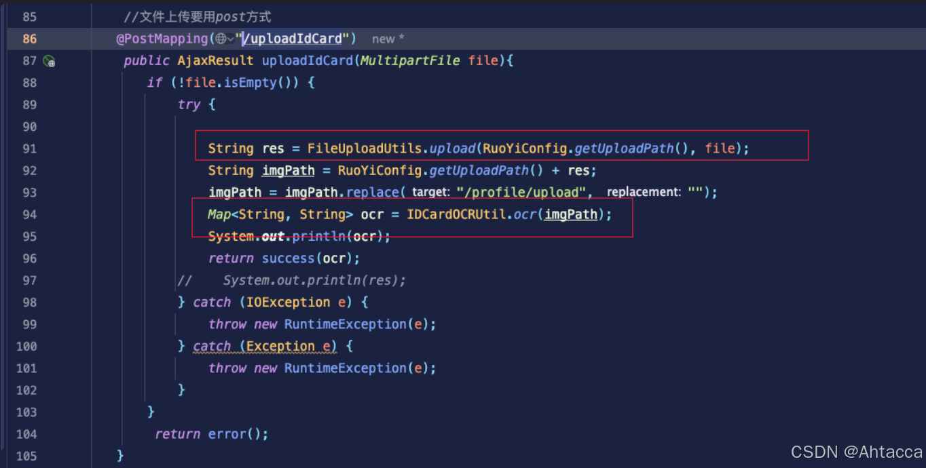The height and width of the screenshot is (468, 926).
Task: Click the Chinese comment on line 85
Action: [198, 17]
